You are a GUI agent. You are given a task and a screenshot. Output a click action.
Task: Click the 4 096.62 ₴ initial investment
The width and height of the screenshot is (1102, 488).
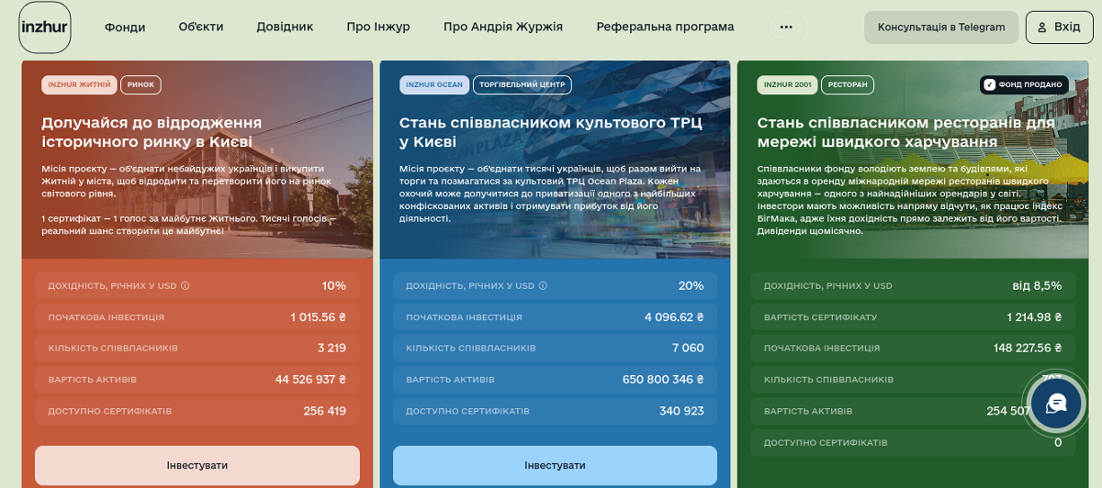point(674,317)
